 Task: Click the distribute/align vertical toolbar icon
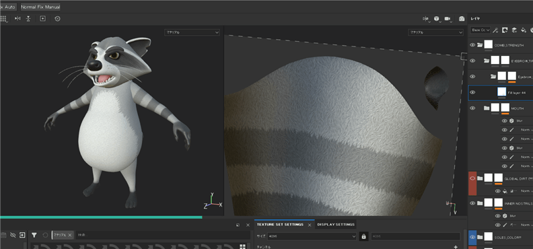[x=28, y=19]
